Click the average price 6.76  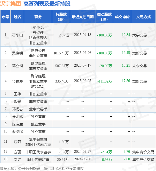point(127,151)
